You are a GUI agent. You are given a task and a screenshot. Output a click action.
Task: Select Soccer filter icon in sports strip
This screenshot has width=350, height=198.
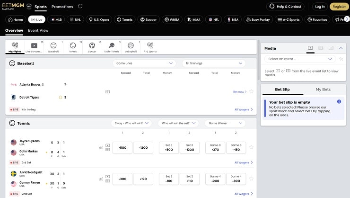click(x=92, y=47)
